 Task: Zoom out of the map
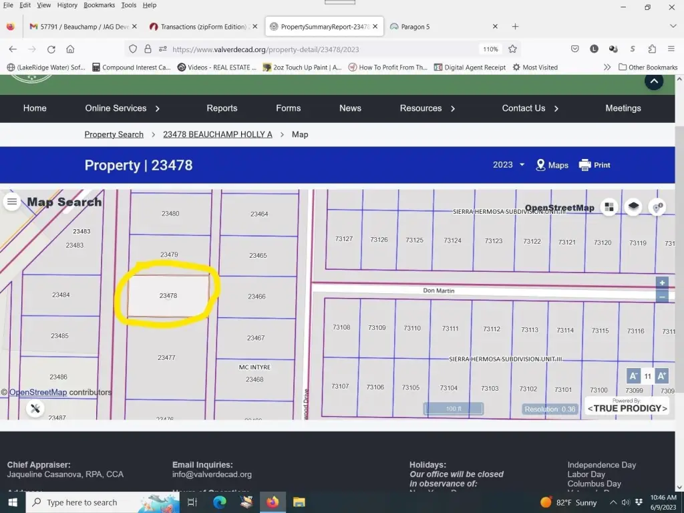(x=662, y=297)
